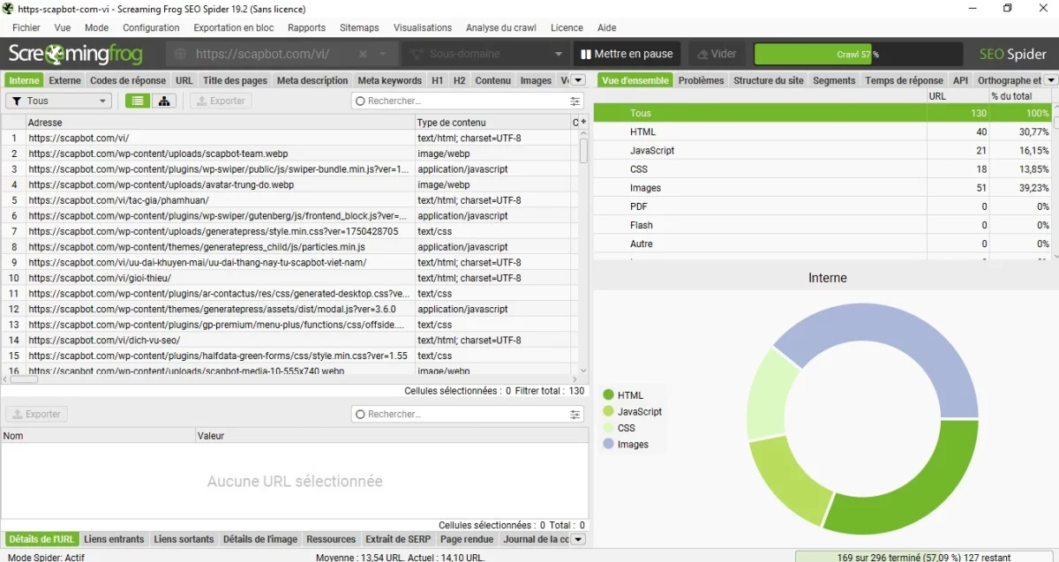The image size is (1059, 562).
Task: Click the plus icon to add columns
Action: (582, 122)
